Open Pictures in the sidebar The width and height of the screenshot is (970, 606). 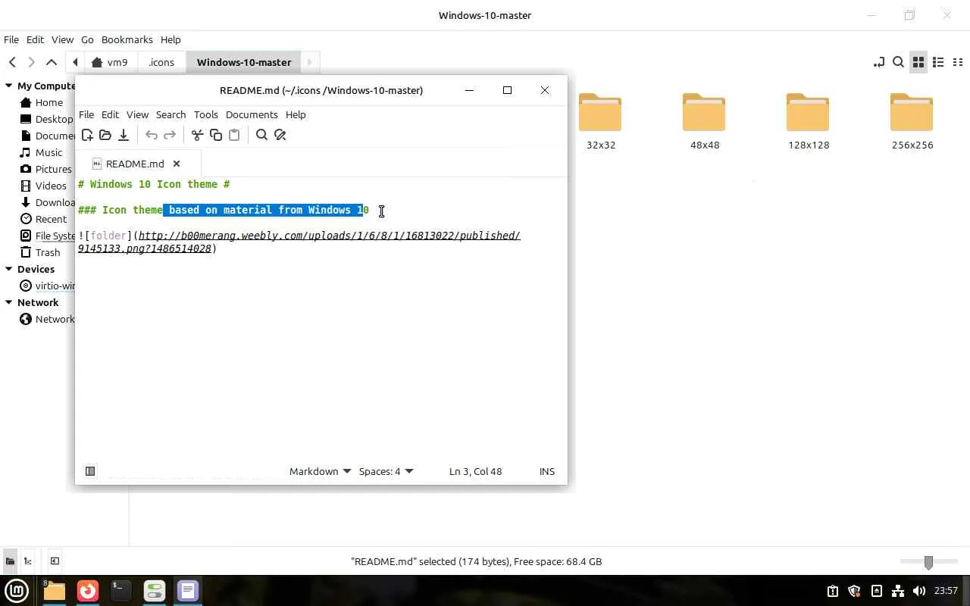[x=53, y=169]
